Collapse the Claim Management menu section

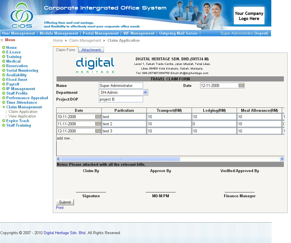pyautogui.click(x=24, y=107)
